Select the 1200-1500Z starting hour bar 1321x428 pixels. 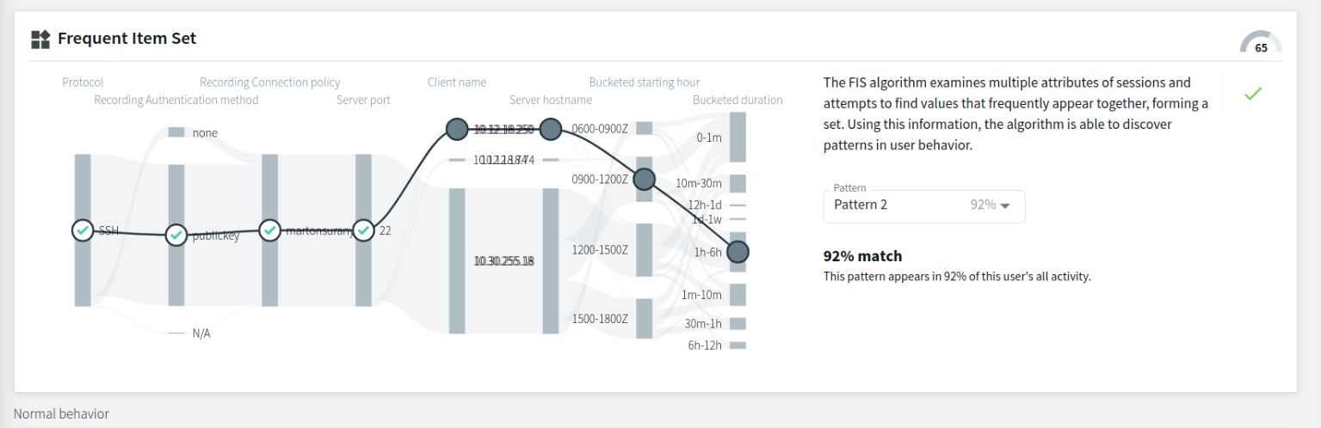[x=645, y=250]
